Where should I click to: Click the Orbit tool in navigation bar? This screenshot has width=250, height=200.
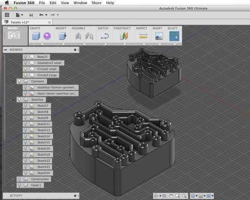(156, 196)
